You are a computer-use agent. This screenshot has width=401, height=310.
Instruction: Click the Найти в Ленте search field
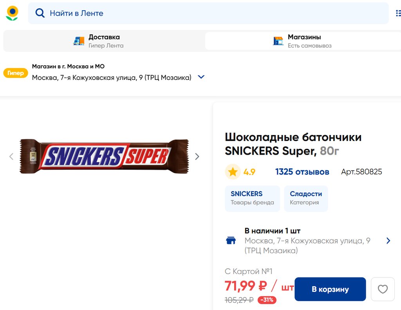tap(211, 13)
